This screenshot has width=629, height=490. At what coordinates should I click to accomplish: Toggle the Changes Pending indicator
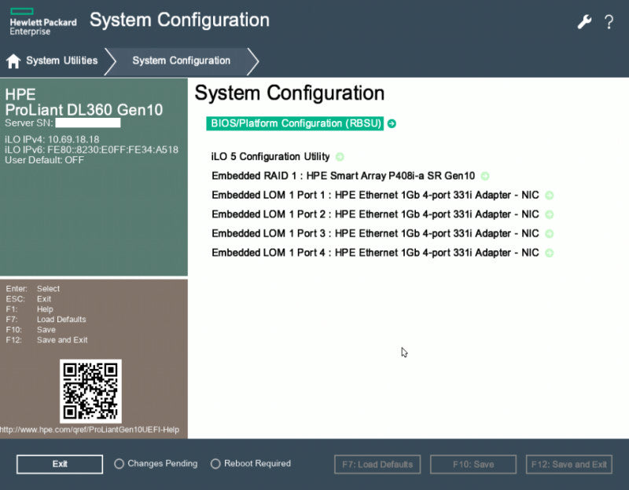coord(120,464)
